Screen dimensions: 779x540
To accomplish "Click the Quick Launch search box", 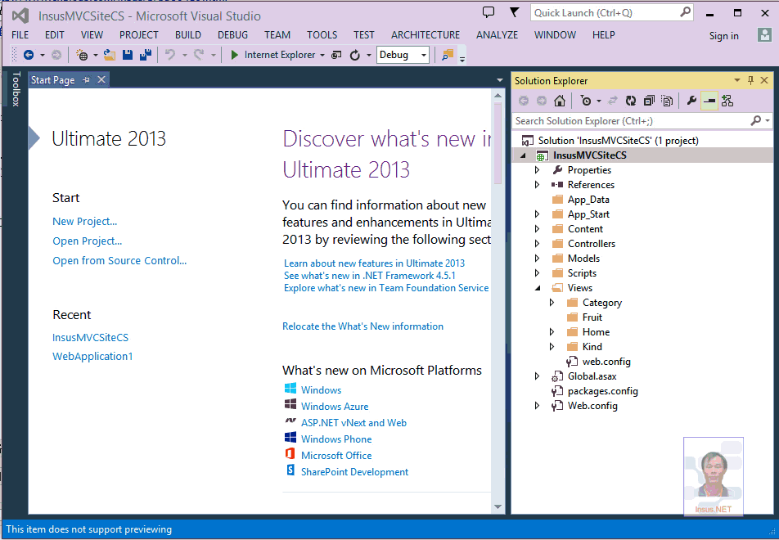I will [612, 12].
